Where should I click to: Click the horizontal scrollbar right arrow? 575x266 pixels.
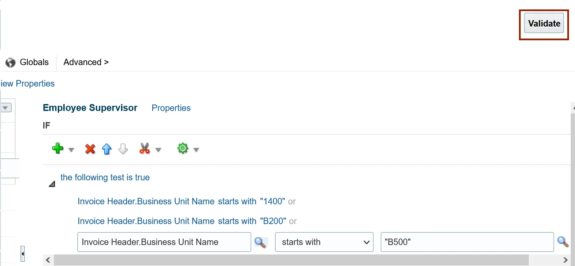coord(565,260)
